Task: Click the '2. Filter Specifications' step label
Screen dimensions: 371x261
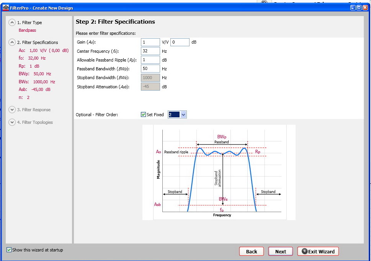Action: coord(38,42)
